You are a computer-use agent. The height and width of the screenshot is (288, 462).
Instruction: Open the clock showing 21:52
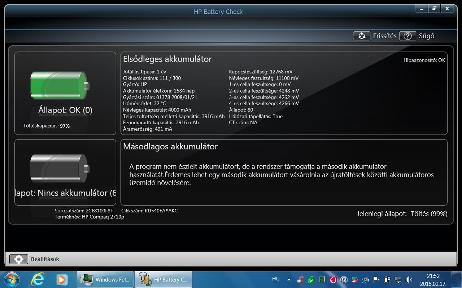(433, 279)
